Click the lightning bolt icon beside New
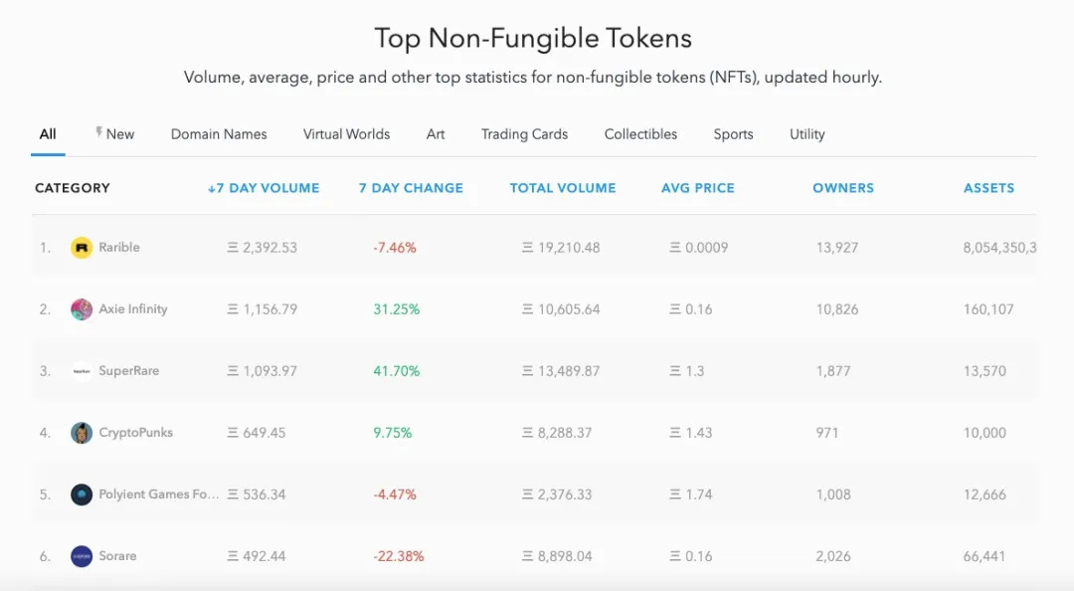 pos(98,132)
